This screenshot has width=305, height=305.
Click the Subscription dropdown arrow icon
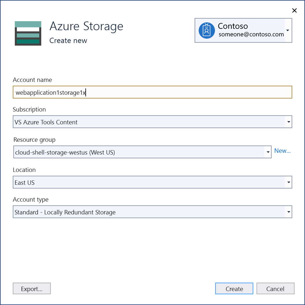click(x=288, y=122)
